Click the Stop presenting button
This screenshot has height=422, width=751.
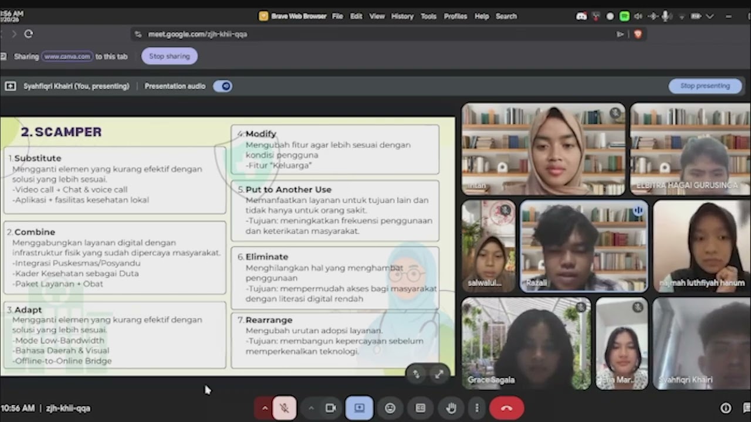(705, 86)
